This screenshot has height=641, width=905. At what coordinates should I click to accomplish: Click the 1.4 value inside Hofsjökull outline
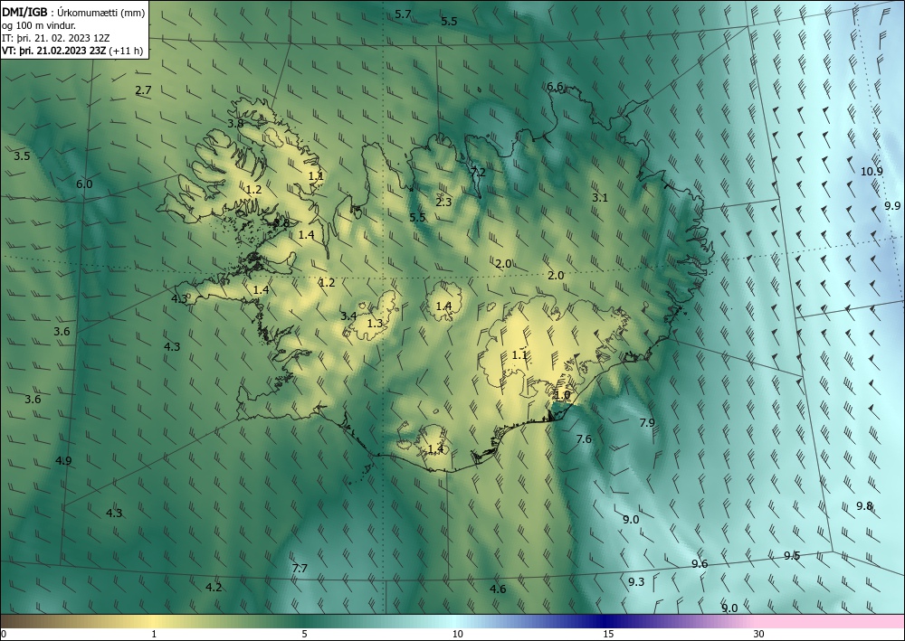pos(443,306)
